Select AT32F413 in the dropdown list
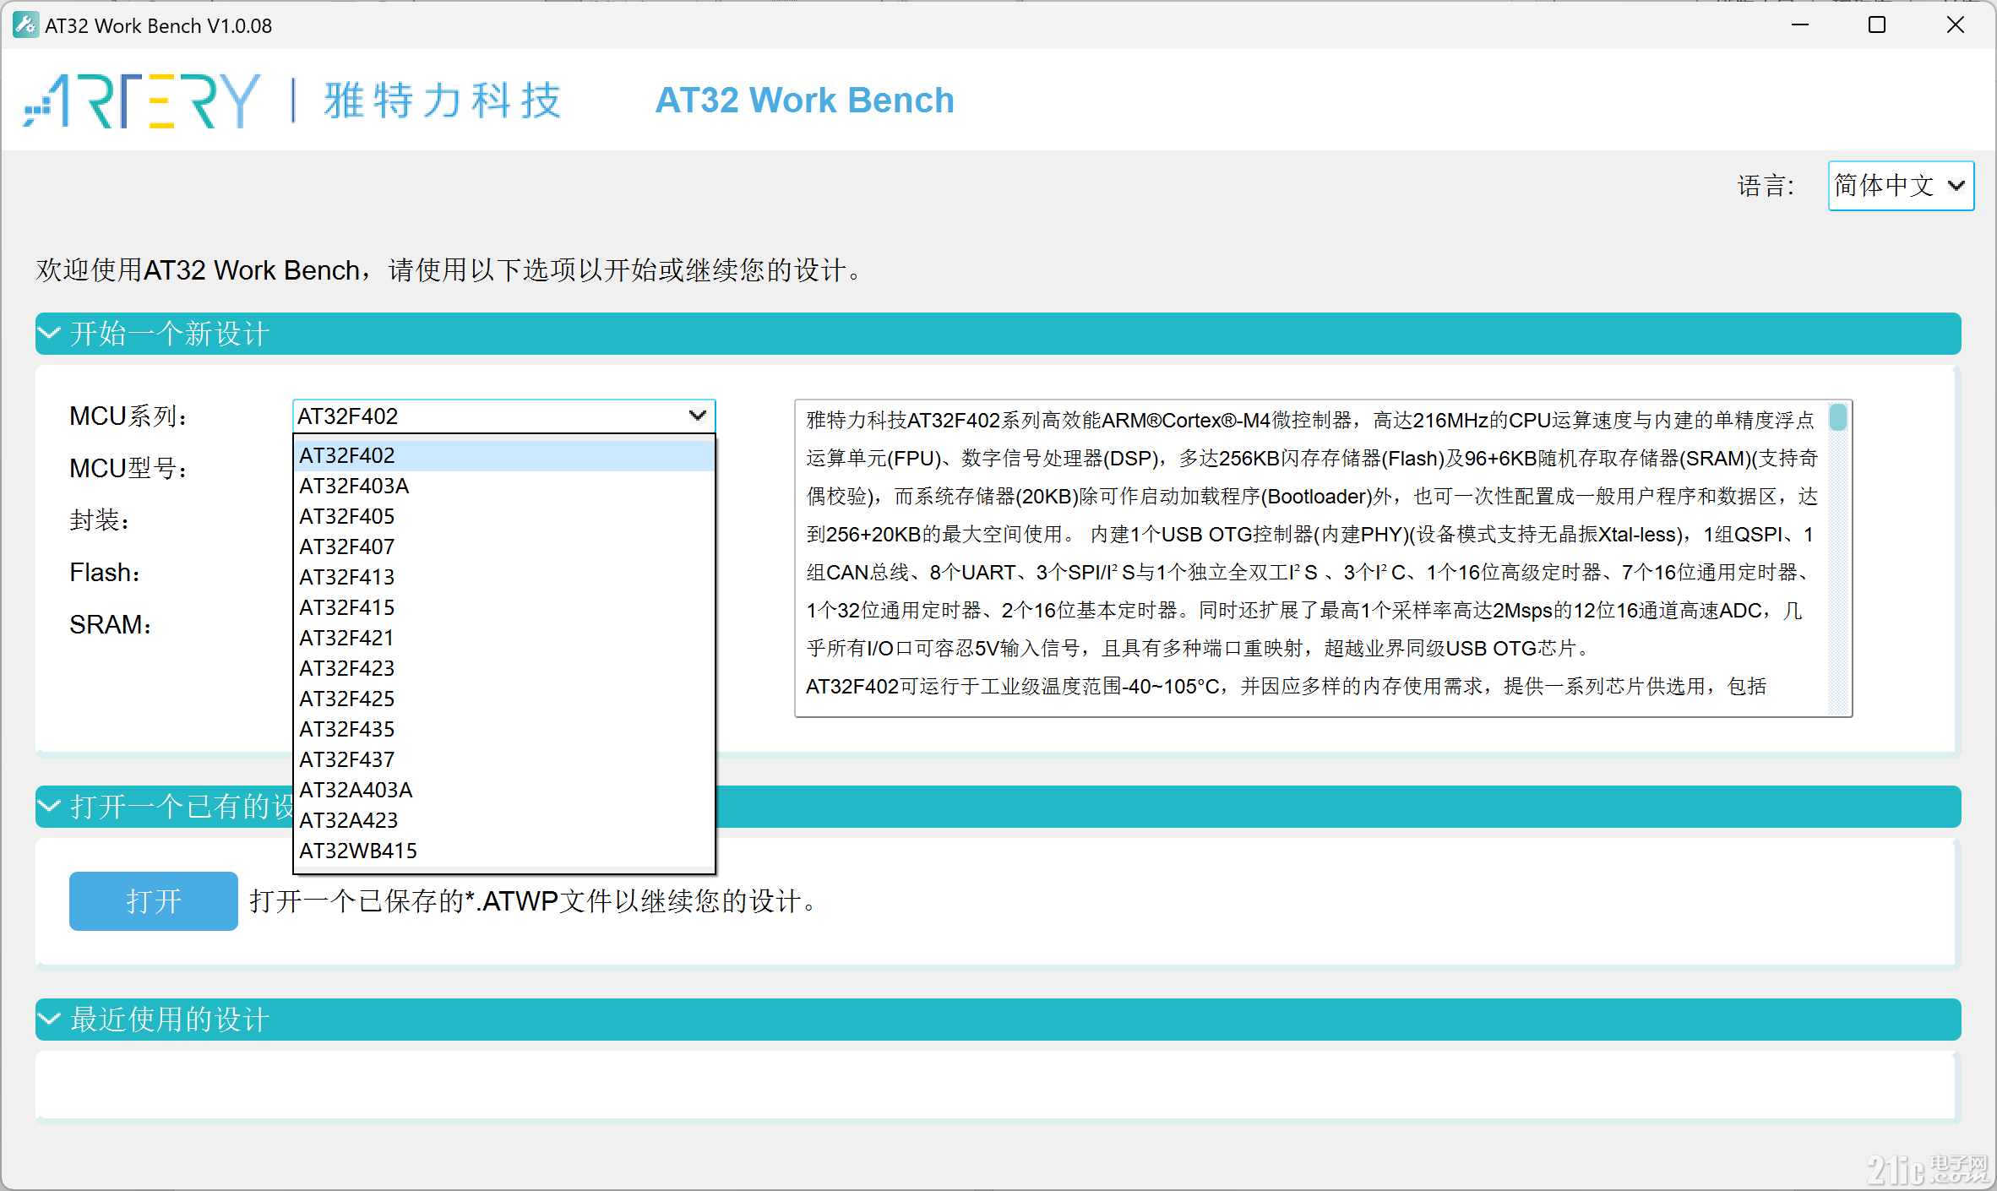Image resolution: width=1997 pixels, height=1191 pixels. (x=503, y=577)
